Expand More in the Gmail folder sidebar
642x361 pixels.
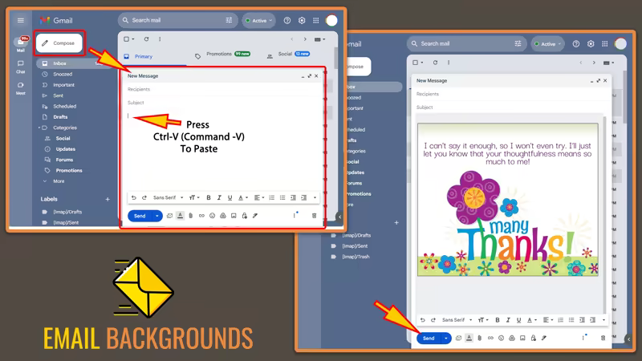click(59, 181)
